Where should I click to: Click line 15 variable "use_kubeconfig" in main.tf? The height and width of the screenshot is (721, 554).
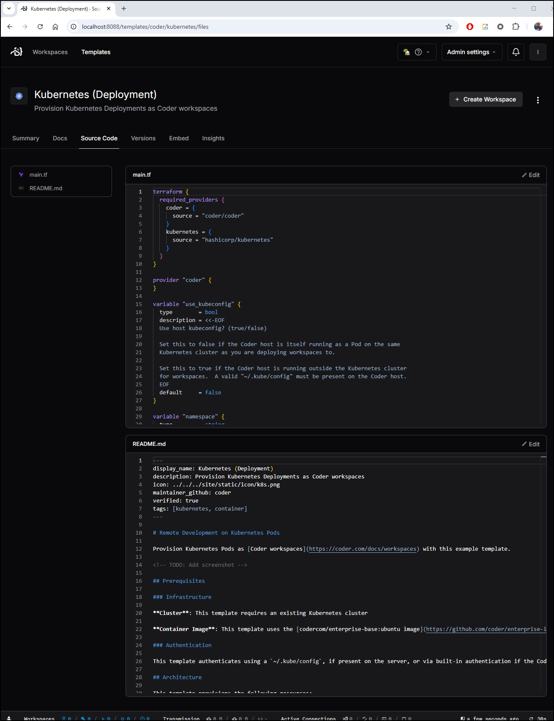pyautogui.click(x=197, y=304)
